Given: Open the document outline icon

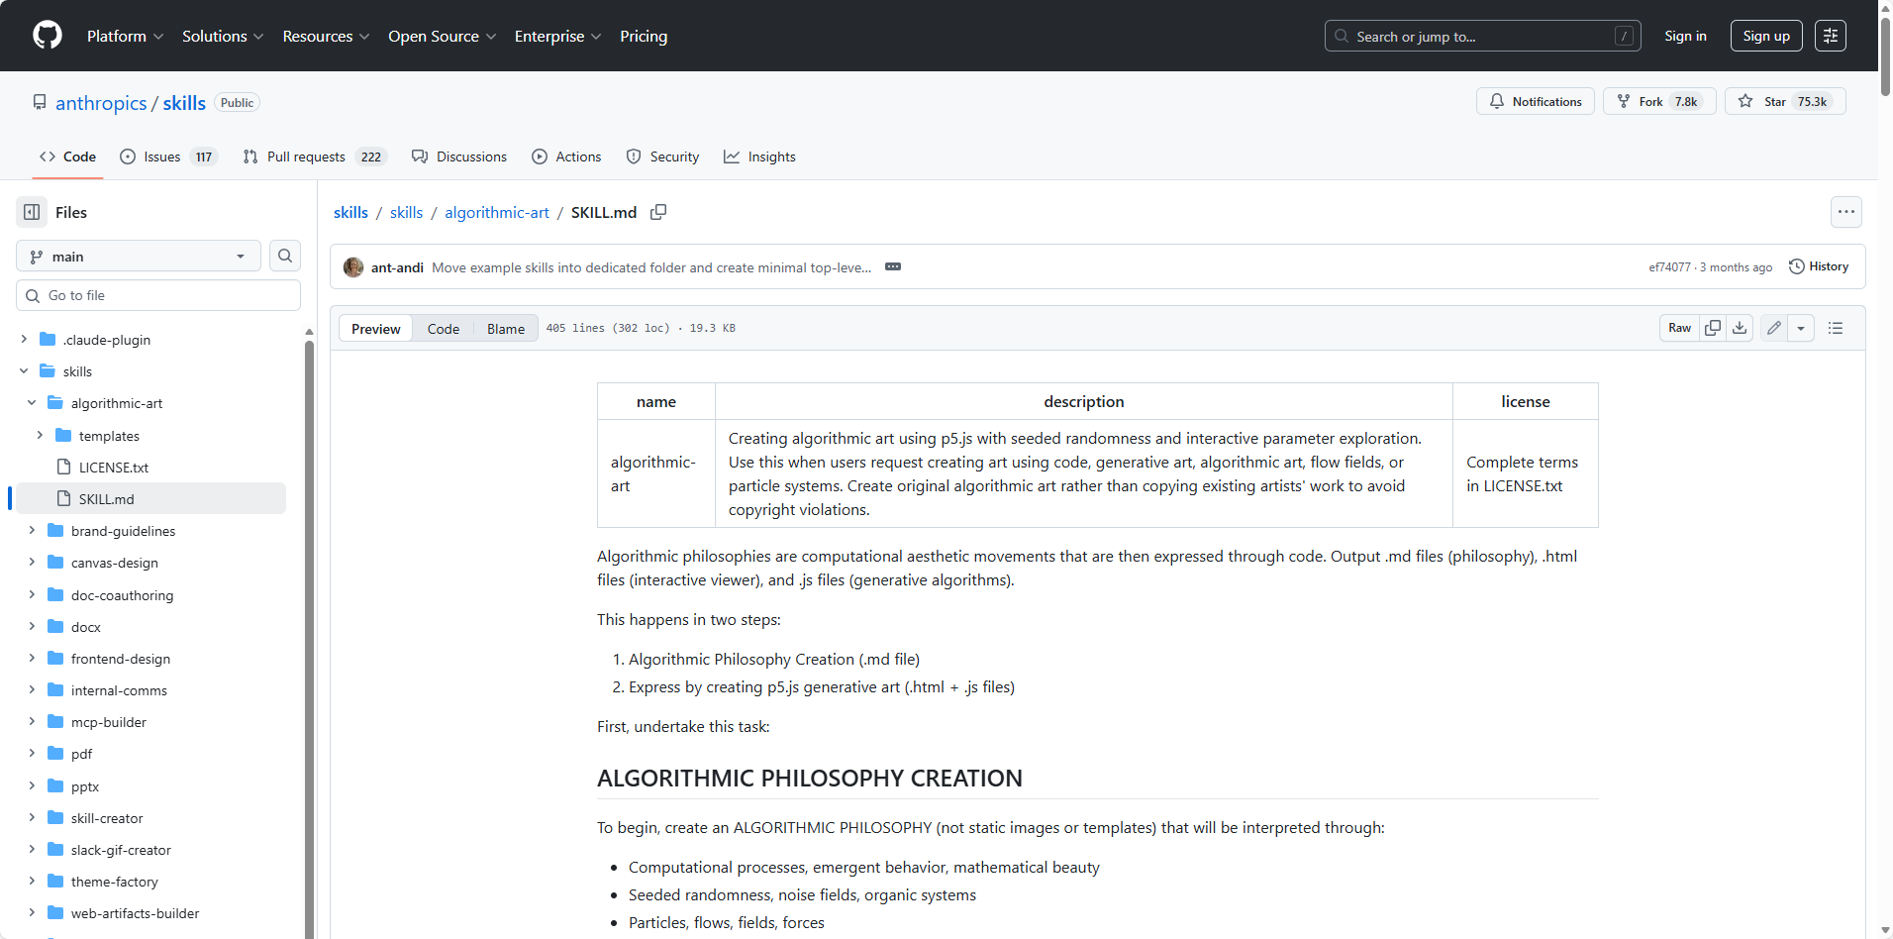Looking at the screenshot, I should pyautogui.click(x=1836, y=328).
